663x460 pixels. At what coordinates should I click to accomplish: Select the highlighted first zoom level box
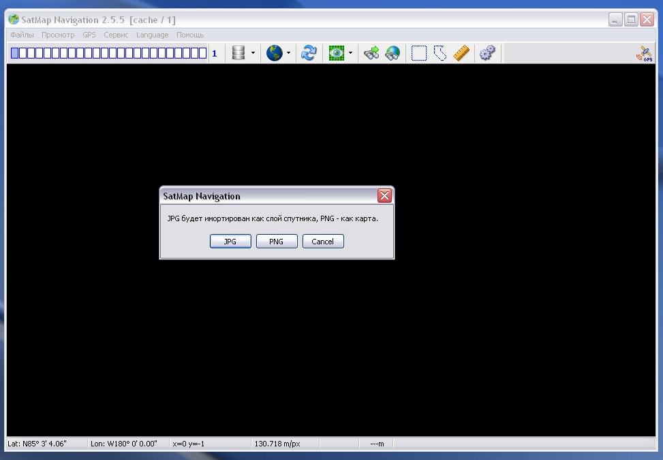(x=15, y=53)
